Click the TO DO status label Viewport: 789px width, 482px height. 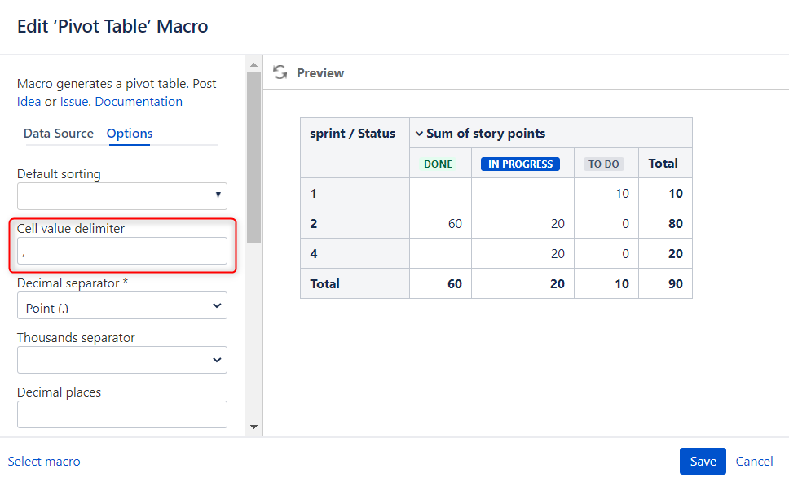603,164
